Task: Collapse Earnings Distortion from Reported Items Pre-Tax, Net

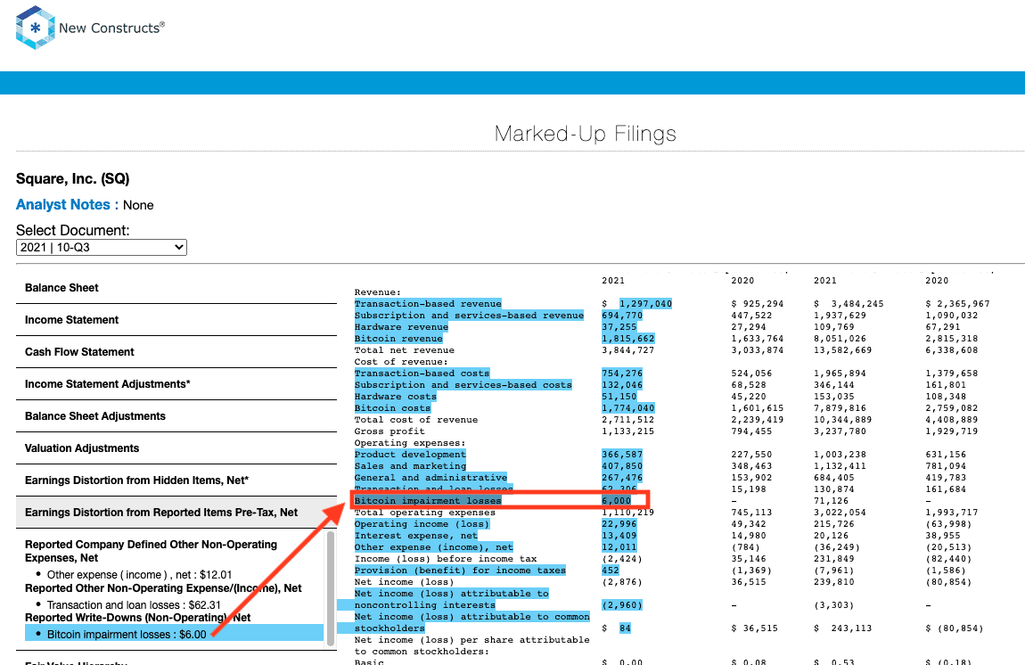Action: tap(176, 512)
